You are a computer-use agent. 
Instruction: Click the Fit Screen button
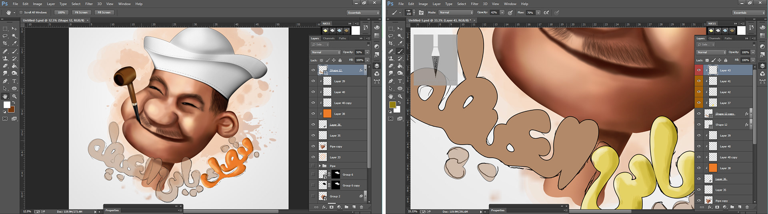pos(81,12)
